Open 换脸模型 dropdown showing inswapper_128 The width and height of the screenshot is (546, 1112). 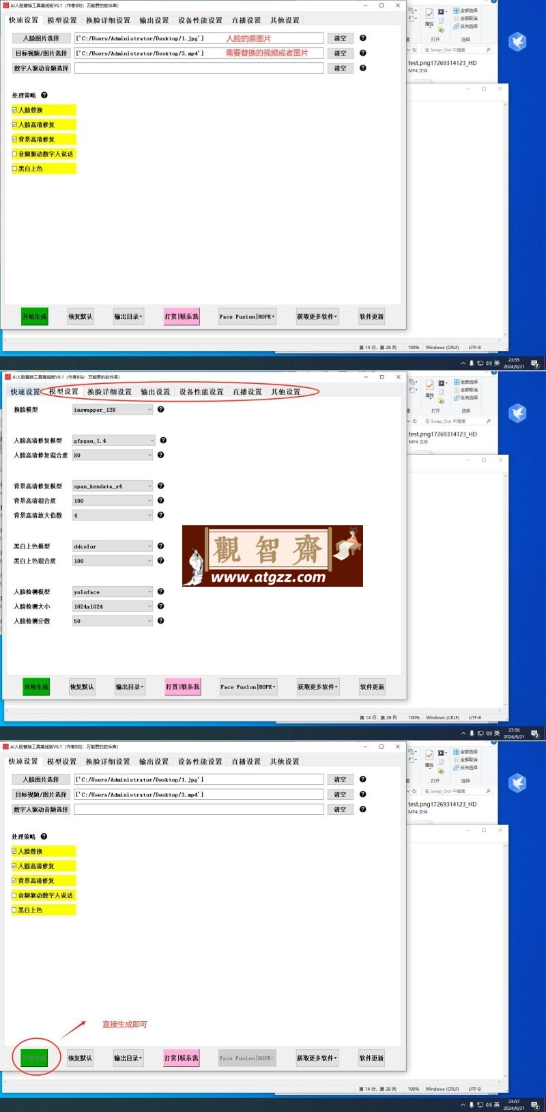coord(113,410)
